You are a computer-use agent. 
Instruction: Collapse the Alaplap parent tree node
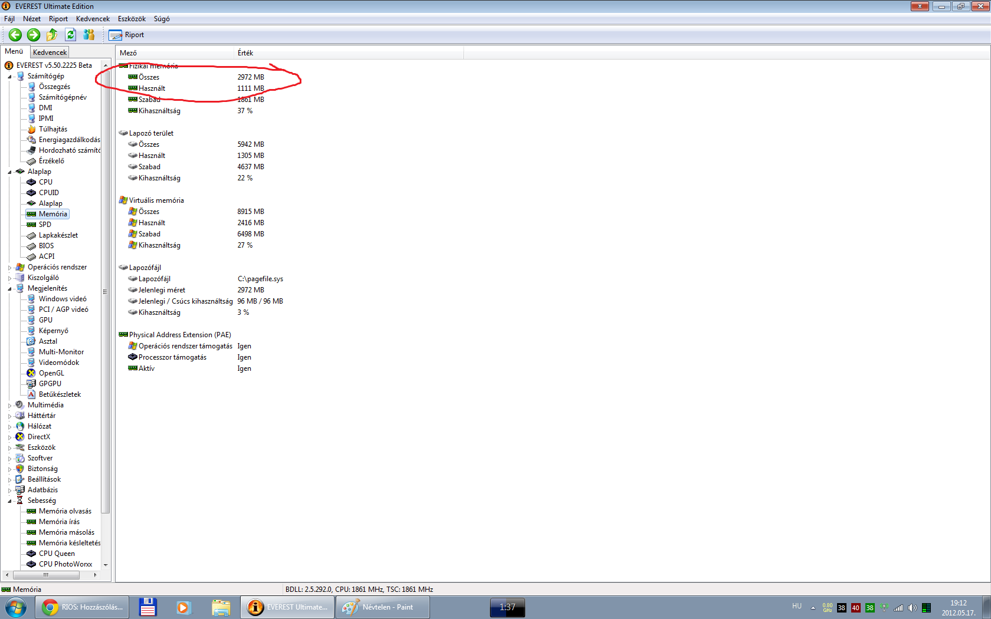tap(9, 172)
